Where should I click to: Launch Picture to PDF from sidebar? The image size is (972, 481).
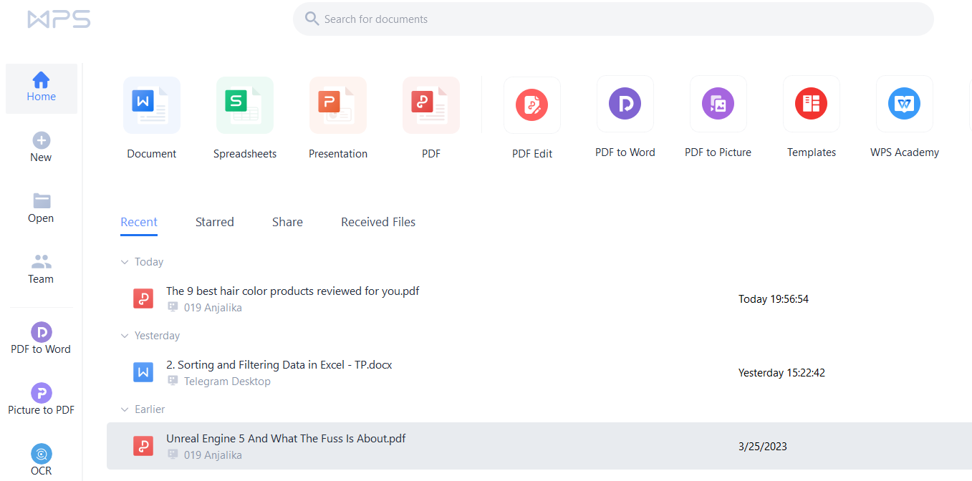(x=42, y=399)
